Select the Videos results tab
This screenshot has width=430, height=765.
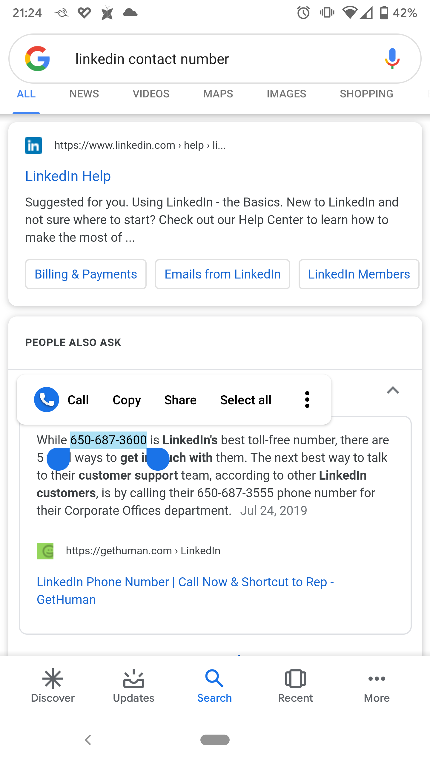coord(151,94)
